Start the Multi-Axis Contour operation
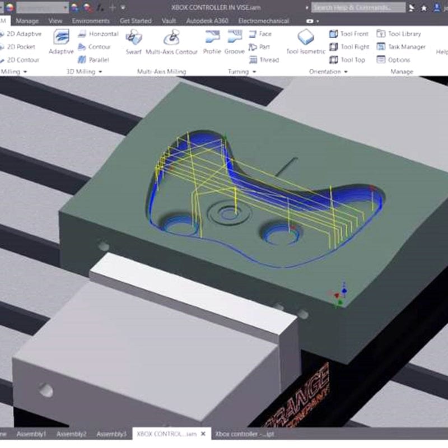 pos(171,41)
